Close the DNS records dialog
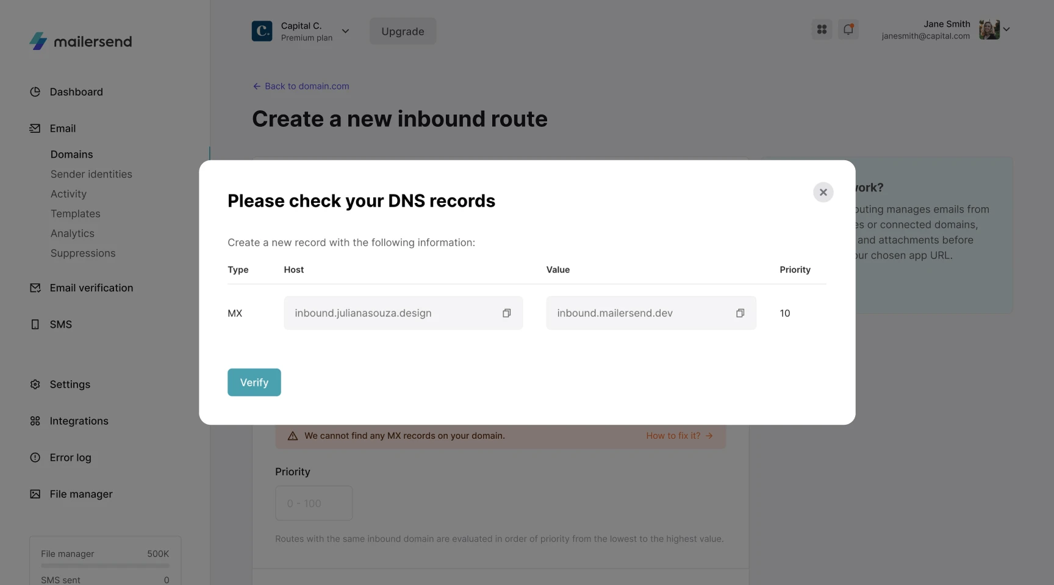 tap(823, 193)
